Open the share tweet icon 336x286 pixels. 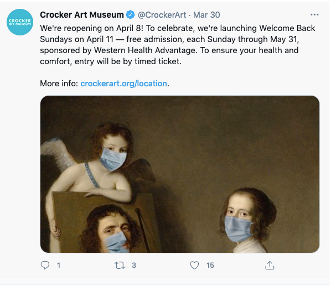coord(270,266)
